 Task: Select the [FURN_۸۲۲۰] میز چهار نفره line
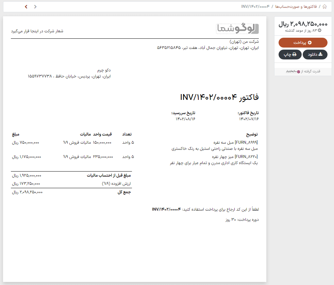pos(235,157)
